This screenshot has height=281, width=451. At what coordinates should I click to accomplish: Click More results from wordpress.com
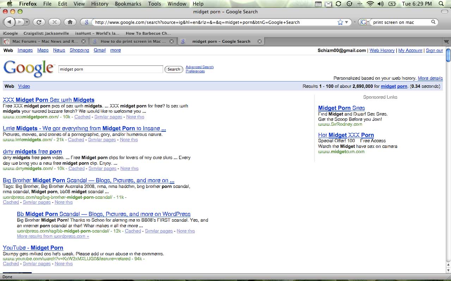point(53,236)
